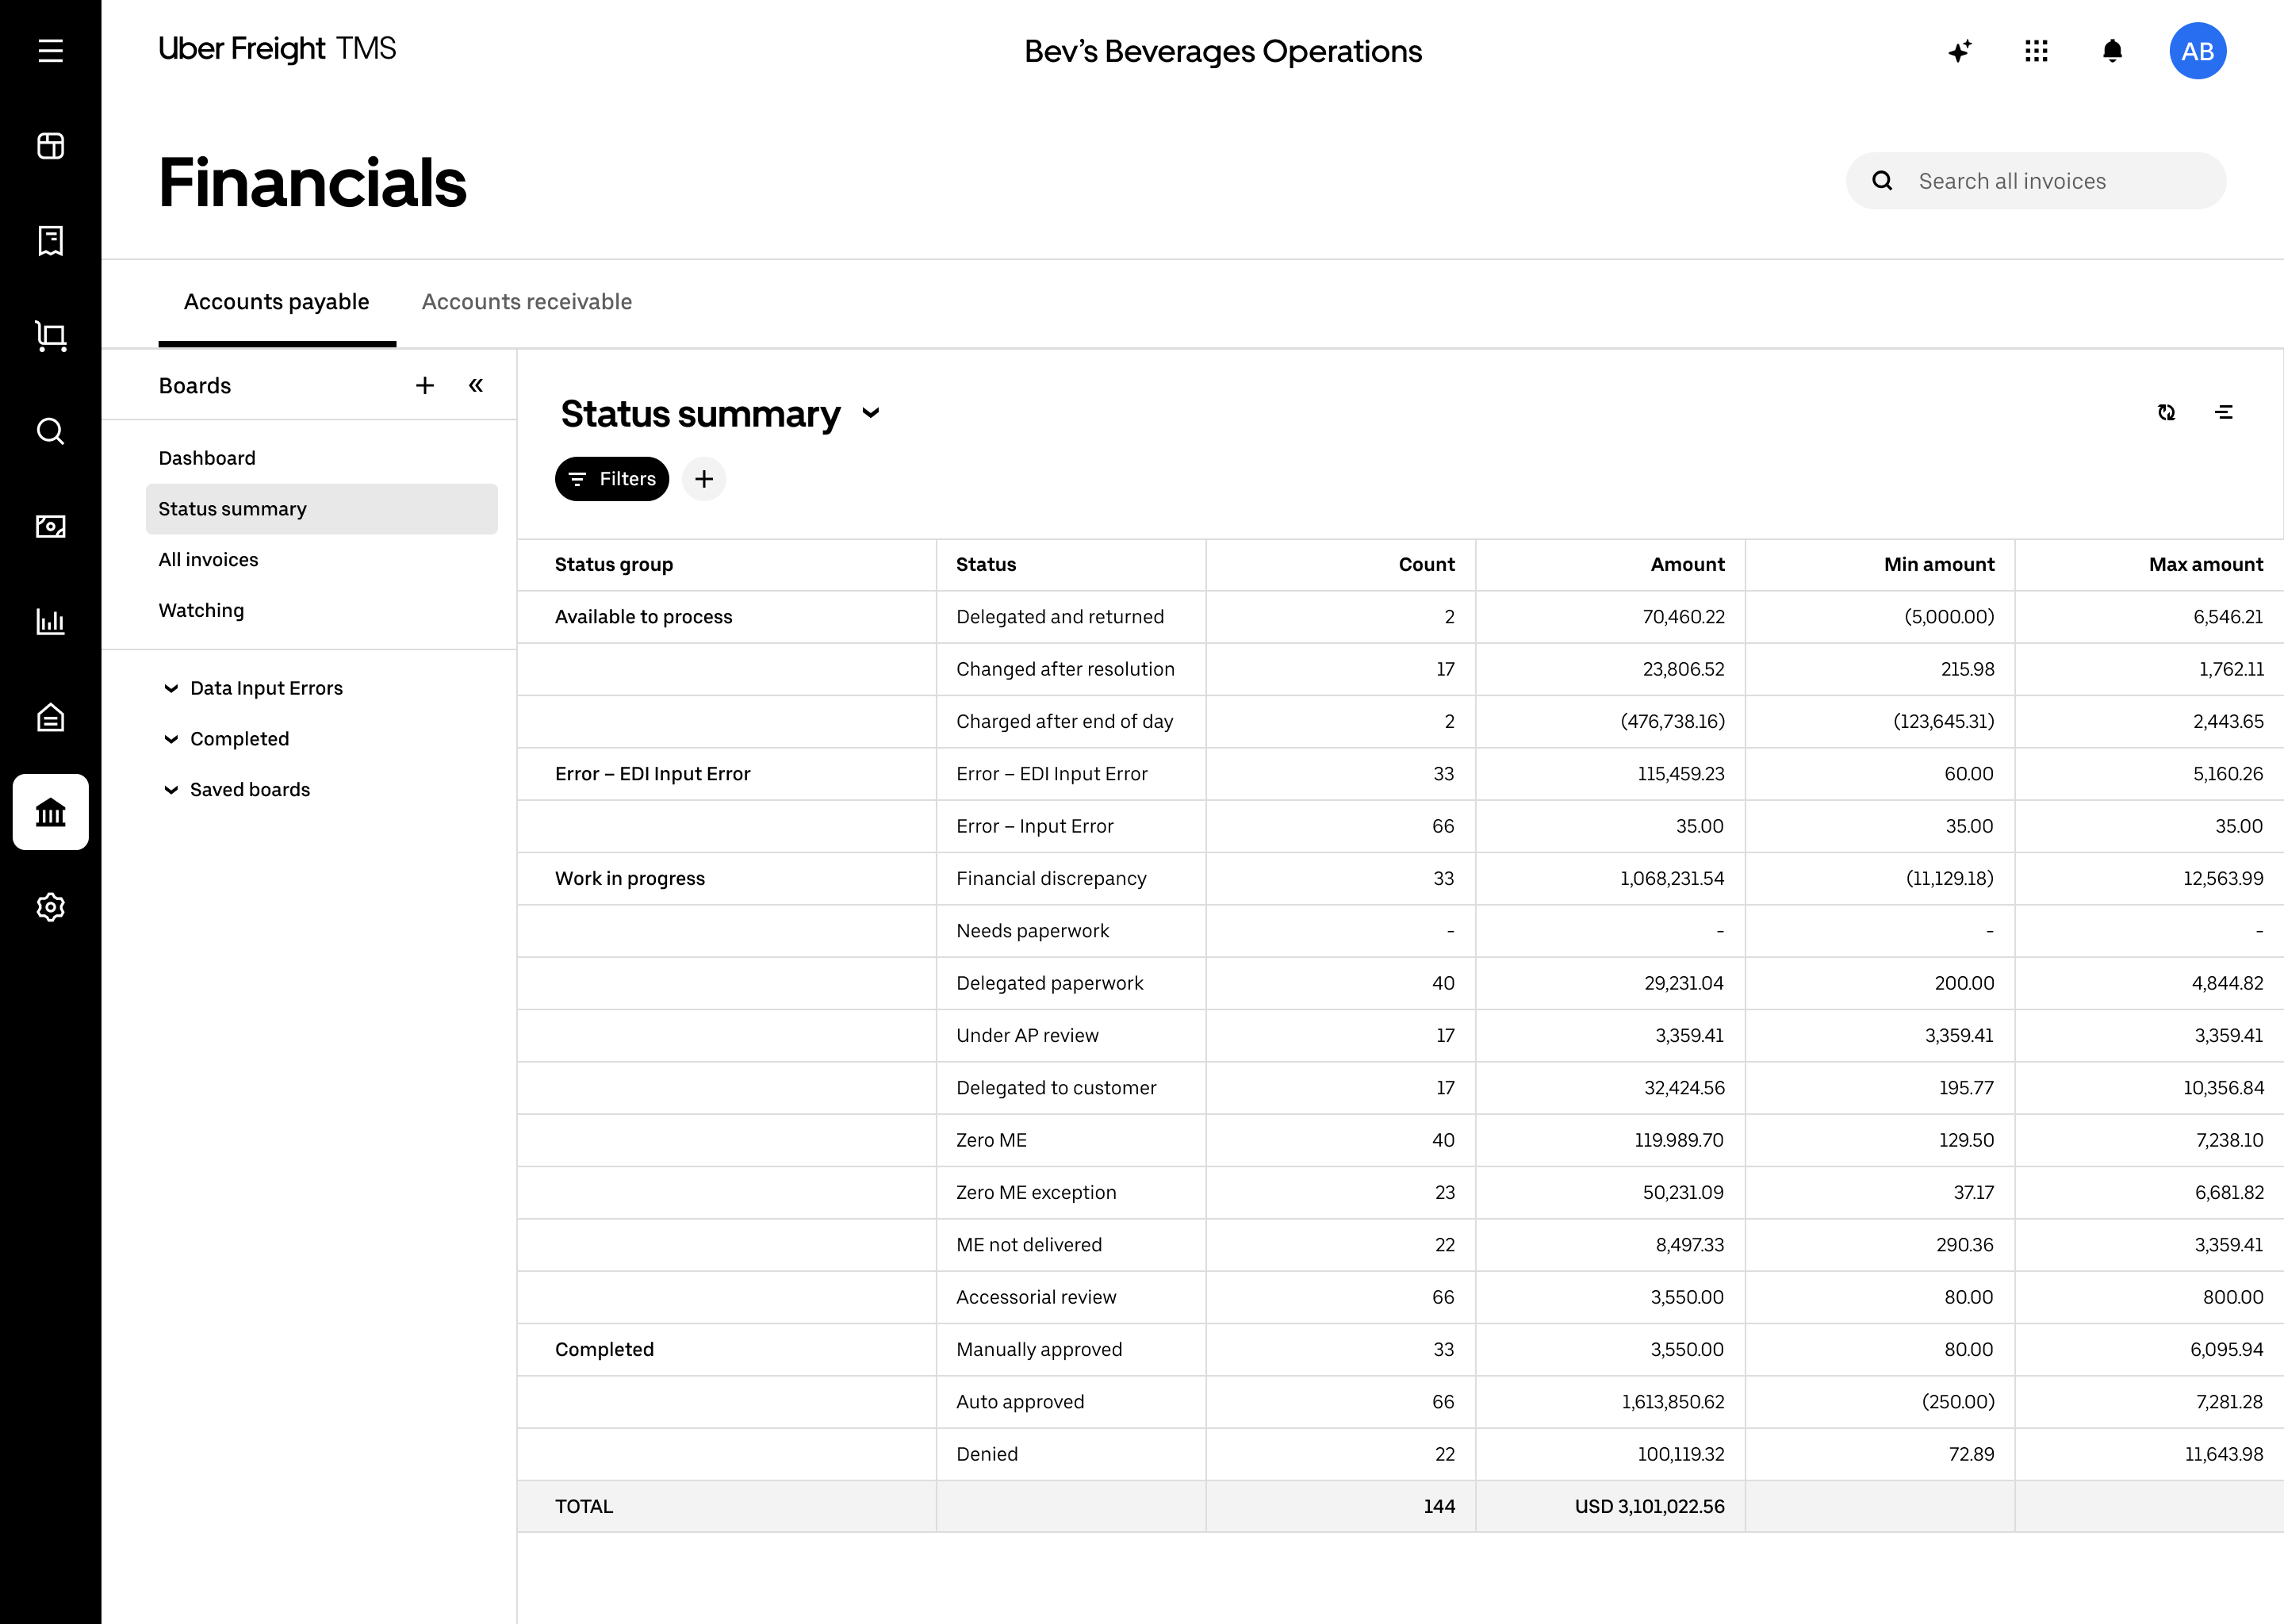Screen dimensions: 2284x1624
Task: Open table display options icon
Action: [x=2224, y=412]
